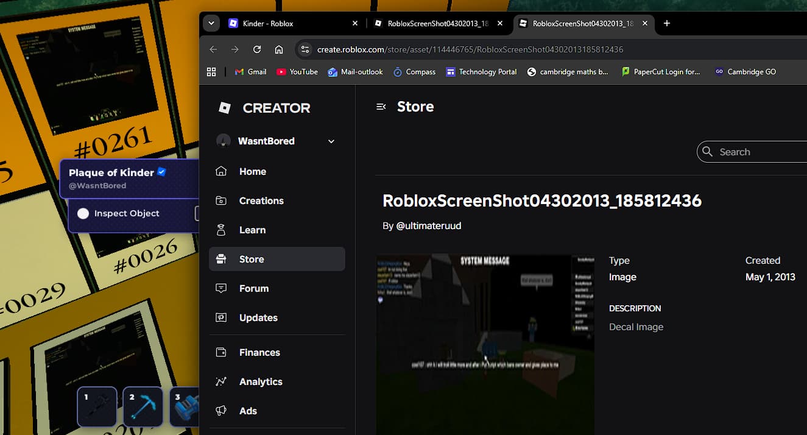Click the Plaque of Kinder title
The width and height of the screenshot is (807, 435).
pos(111,172)
